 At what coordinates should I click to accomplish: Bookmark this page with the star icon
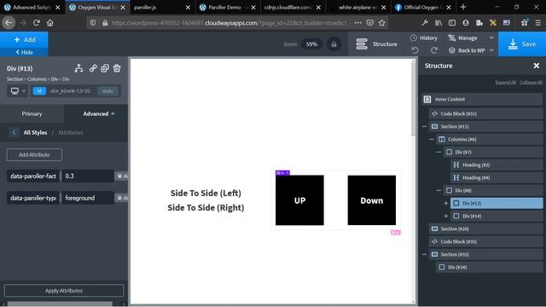[382, 23]
